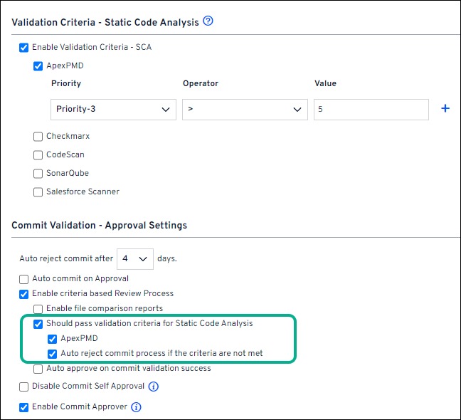This screenshot has height=420, width=461.
Task: Check the SonarQube option
Action: click(x=38, y=173)
